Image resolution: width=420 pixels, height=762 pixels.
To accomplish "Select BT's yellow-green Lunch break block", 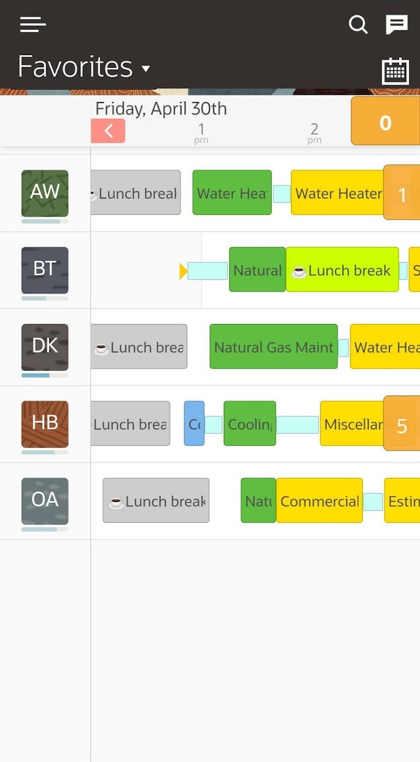I will pyautogui.click(x=342, y=269).
